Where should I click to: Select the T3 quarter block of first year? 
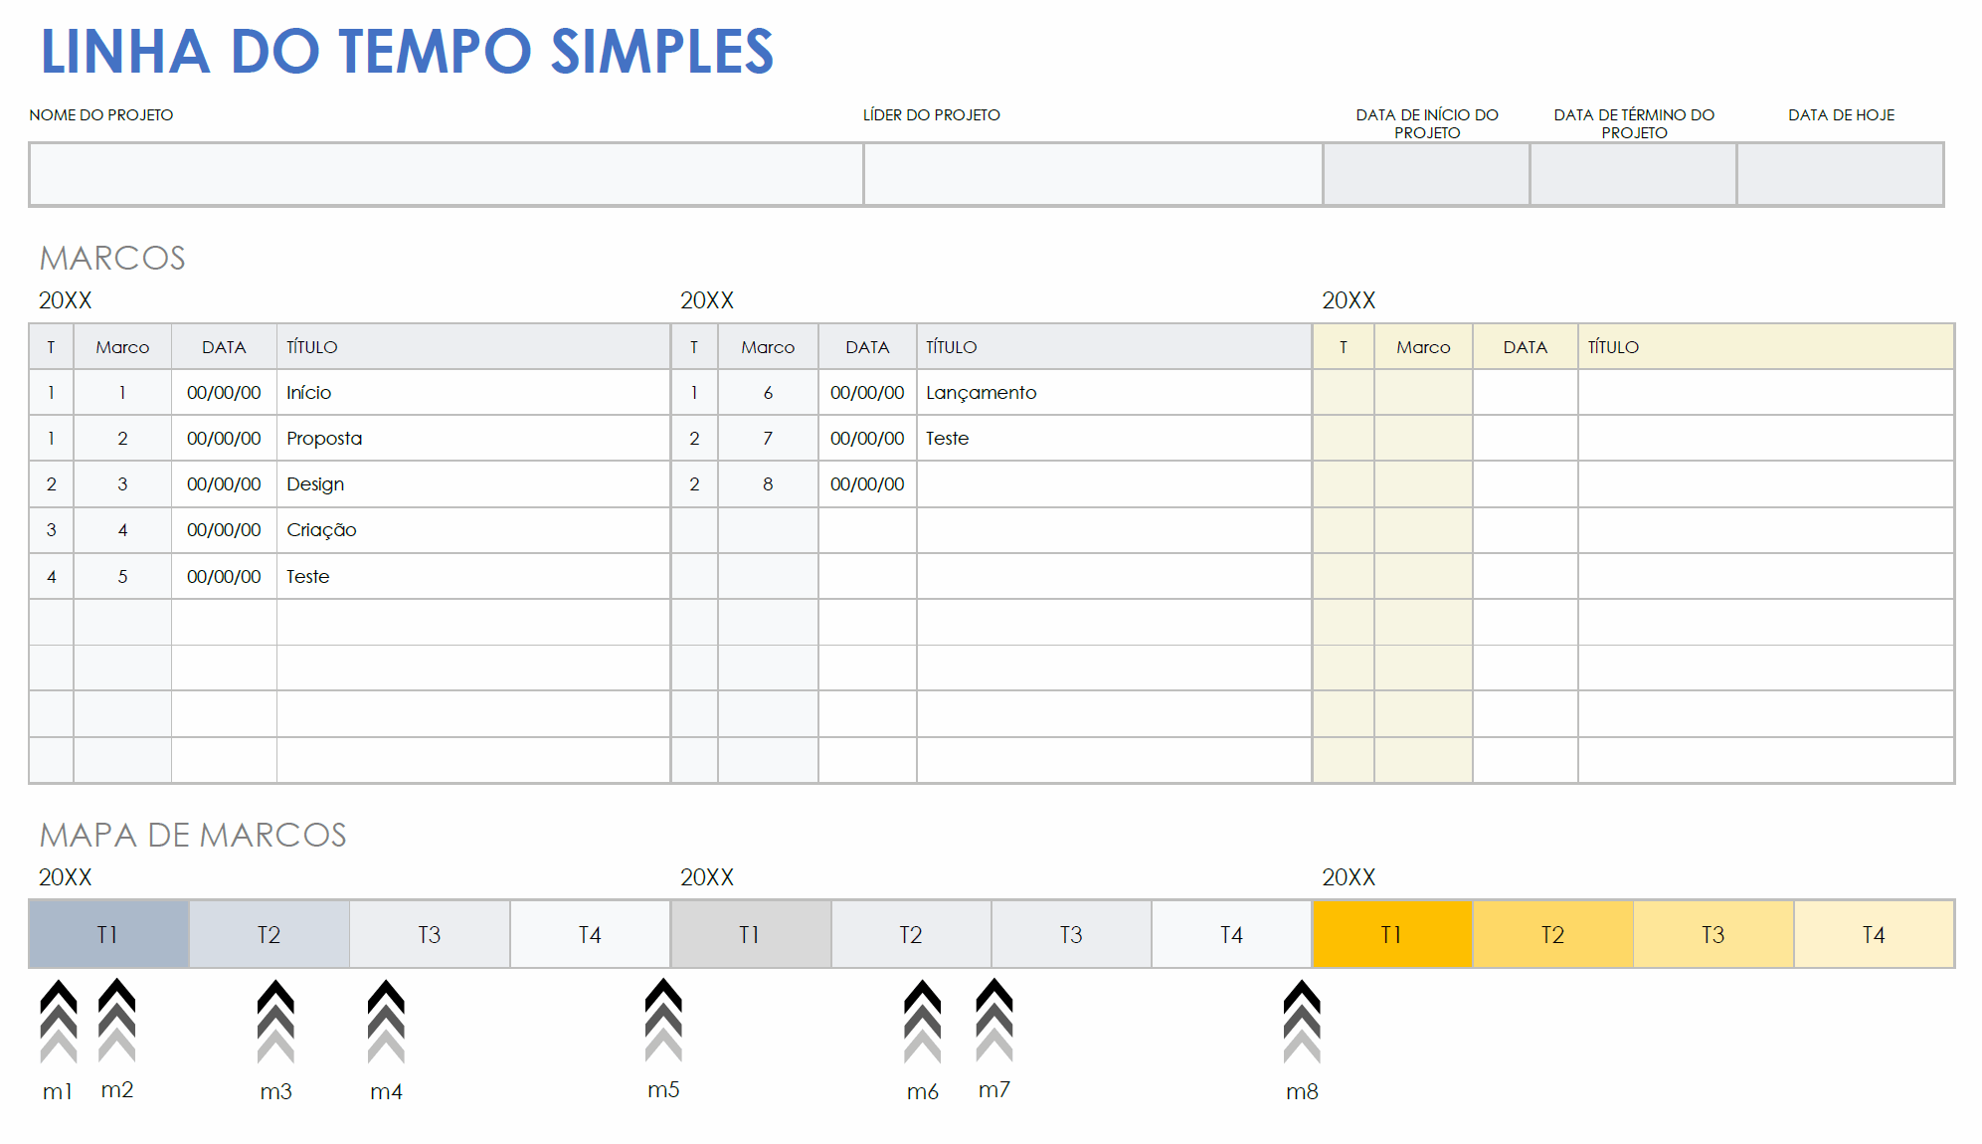(430, 934)
